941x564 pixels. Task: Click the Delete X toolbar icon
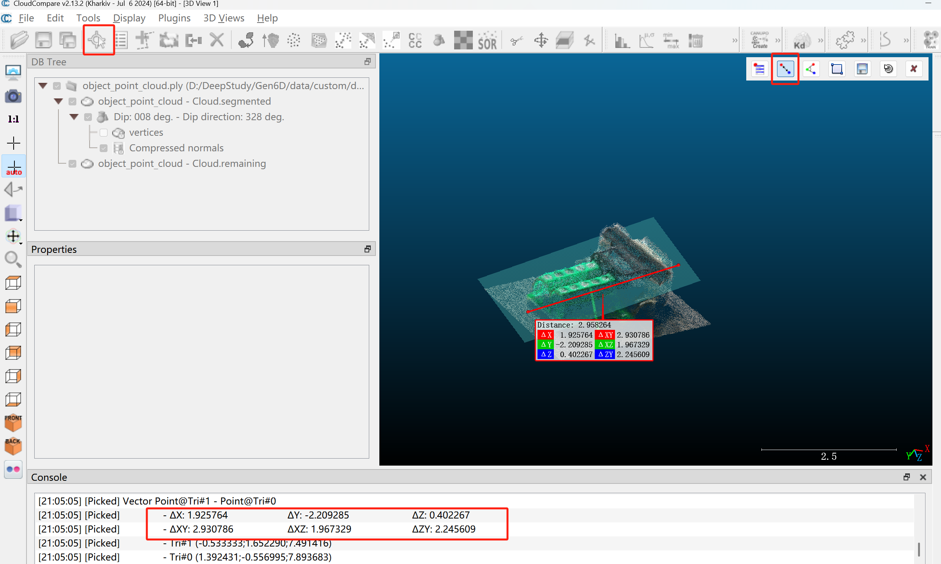(217, 40)
